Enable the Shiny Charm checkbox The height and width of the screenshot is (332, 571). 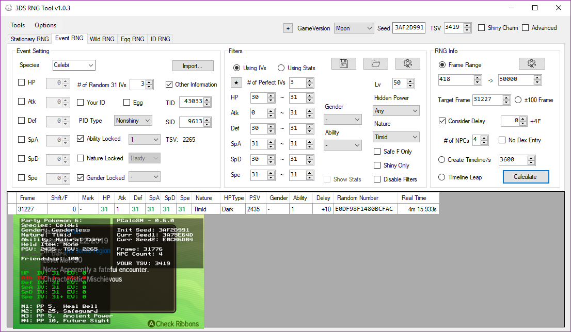point(481,28)
